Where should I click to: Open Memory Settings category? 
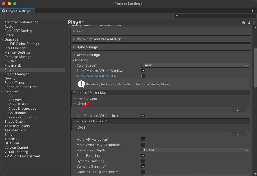point(17,52)
